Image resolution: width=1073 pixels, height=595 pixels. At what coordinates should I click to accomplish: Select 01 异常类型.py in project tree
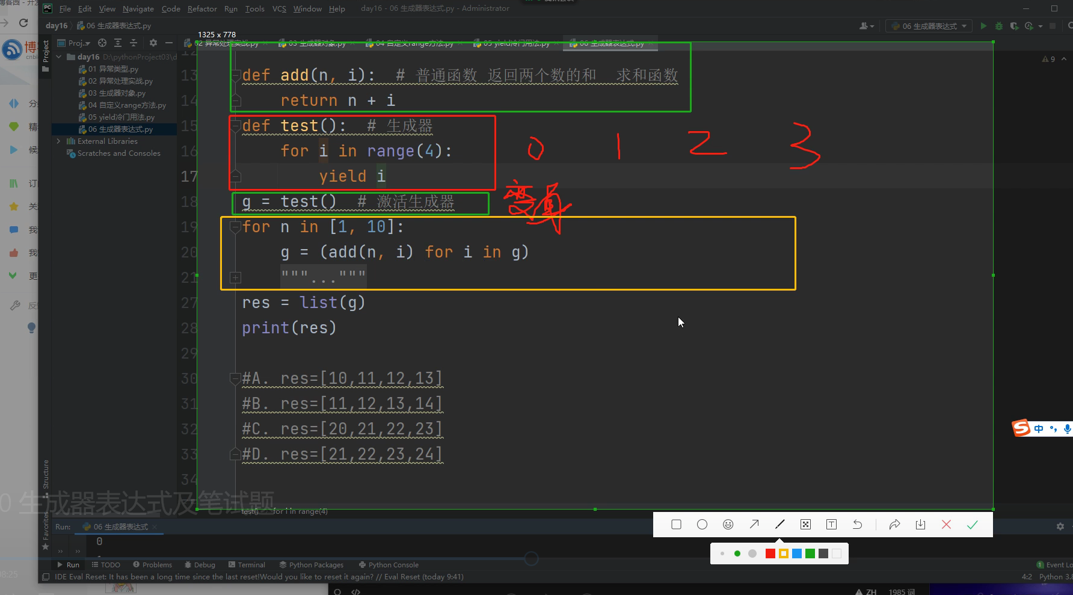click(109, 69)
